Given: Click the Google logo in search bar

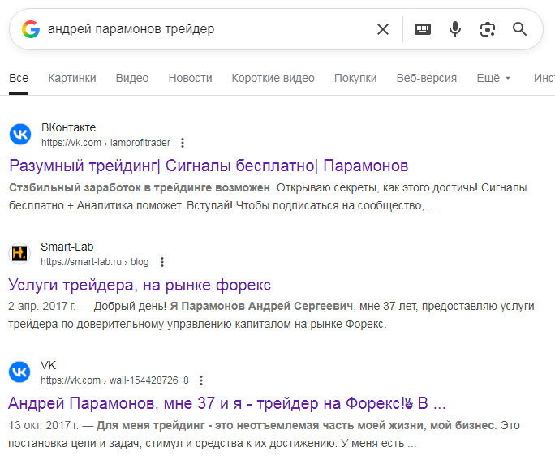Looking at the screenshot, I should click(31, 29).
